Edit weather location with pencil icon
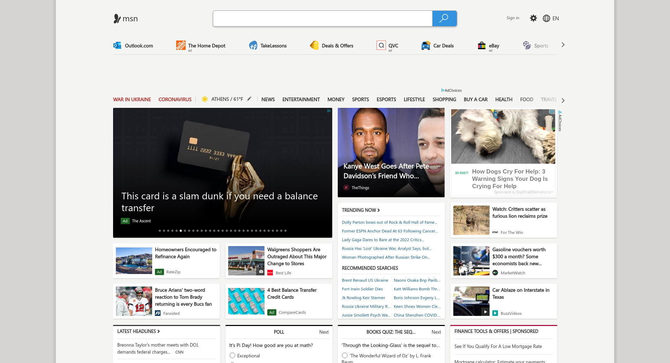 249,99
